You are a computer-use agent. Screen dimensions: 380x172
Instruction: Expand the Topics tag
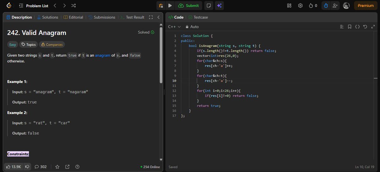point(28,44)
